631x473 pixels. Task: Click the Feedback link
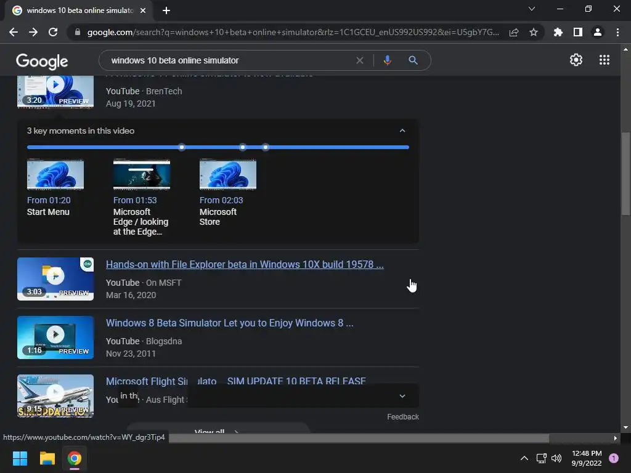click(x=403, y=417)
